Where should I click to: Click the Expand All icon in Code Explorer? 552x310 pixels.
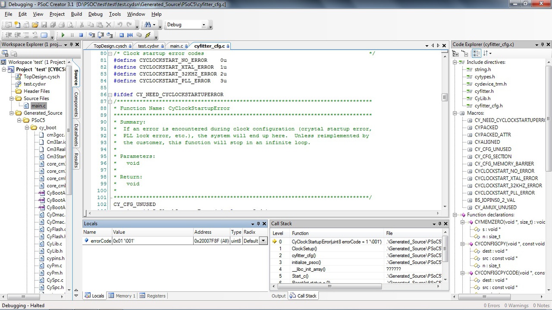[455, 53]
